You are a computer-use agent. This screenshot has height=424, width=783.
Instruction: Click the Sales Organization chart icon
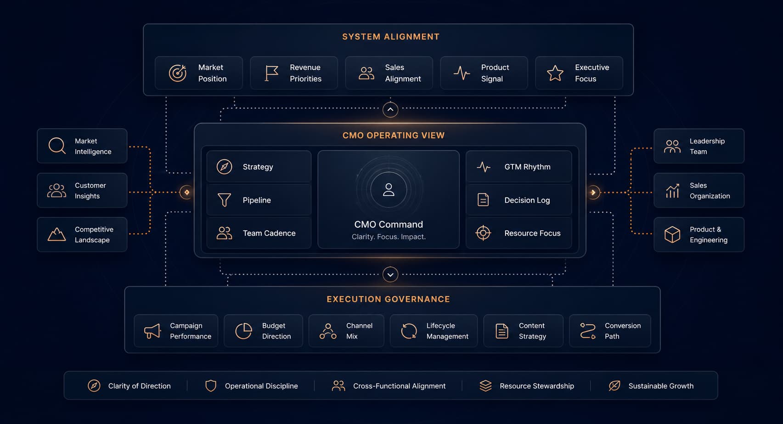coord(672,191)
